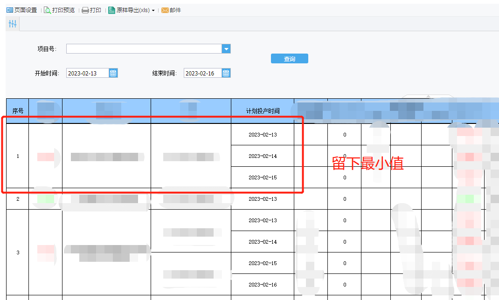The width and height of the screenshot is (499, 300).
Task: Click the 0 value in row 2
Action: pos(345,199)
